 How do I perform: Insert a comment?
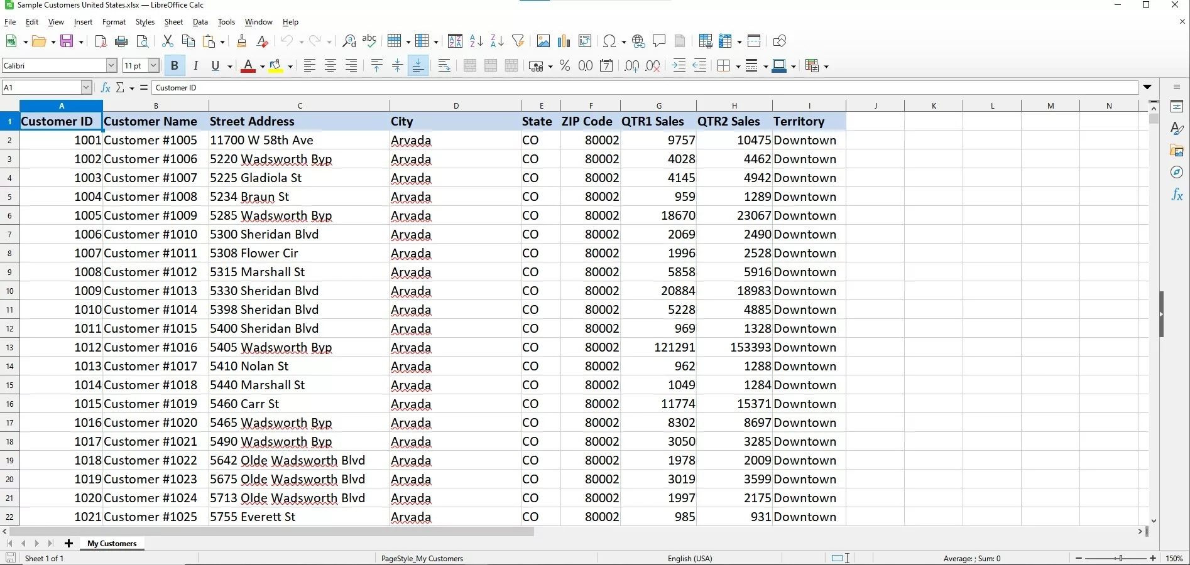659,41
